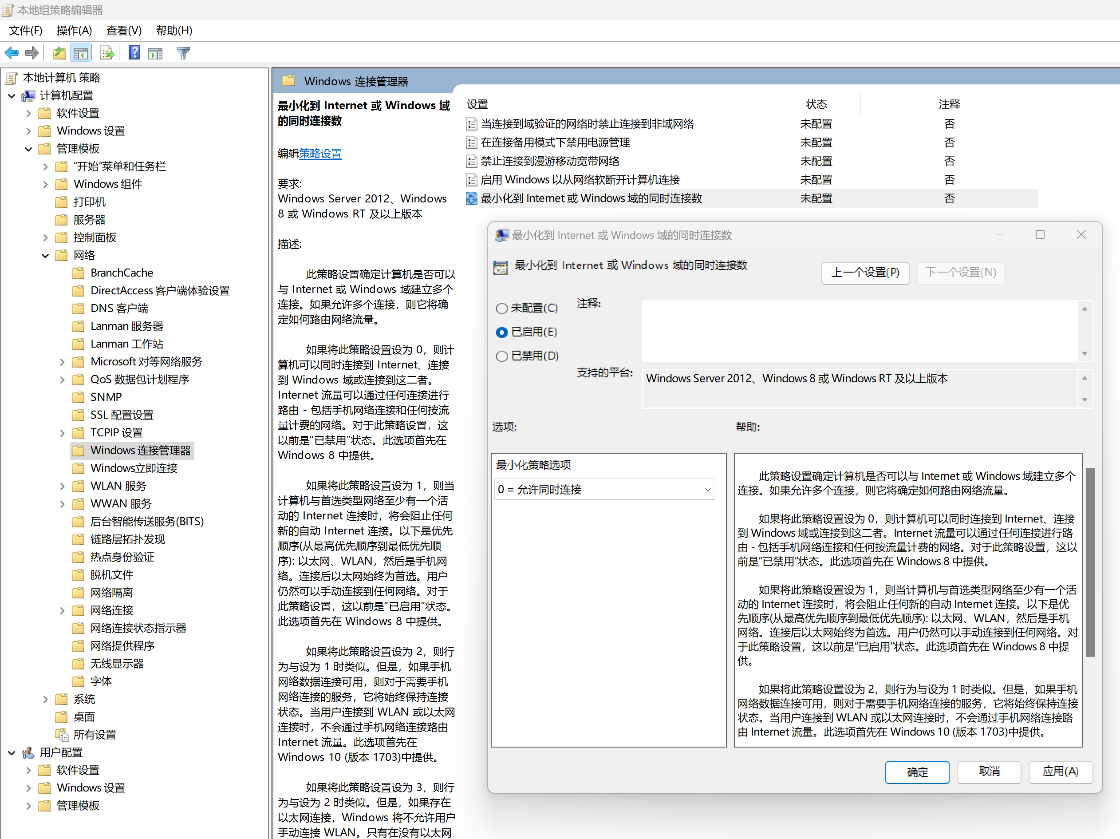Click policy icon of 当连接到域验证的网络时禁止连接到非域网络

471,124
